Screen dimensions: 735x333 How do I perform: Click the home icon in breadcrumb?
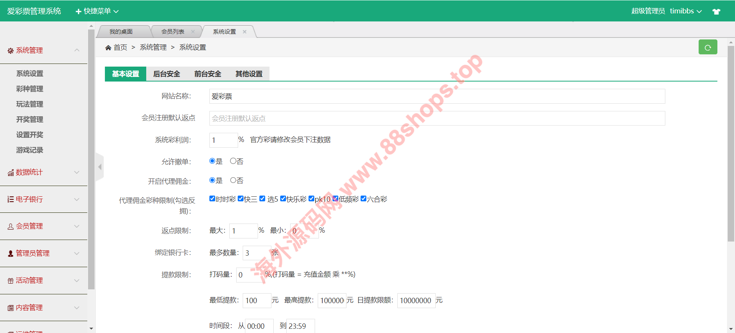point(108,47)
